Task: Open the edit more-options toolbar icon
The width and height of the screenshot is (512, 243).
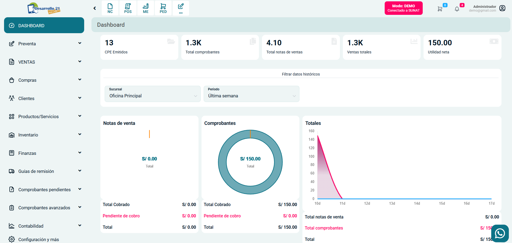Action: click(181, 8)
